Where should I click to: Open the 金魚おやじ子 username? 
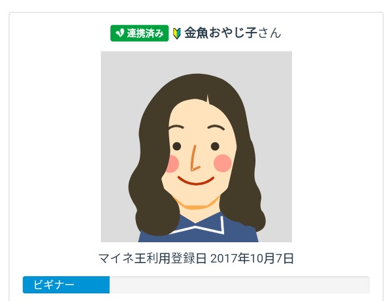point(221,33)
